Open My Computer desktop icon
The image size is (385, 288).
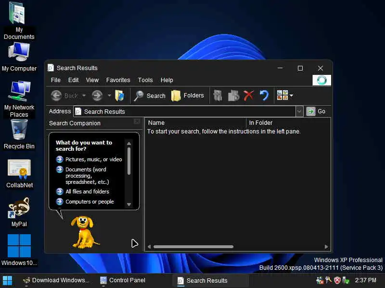[x=19, y=57]
